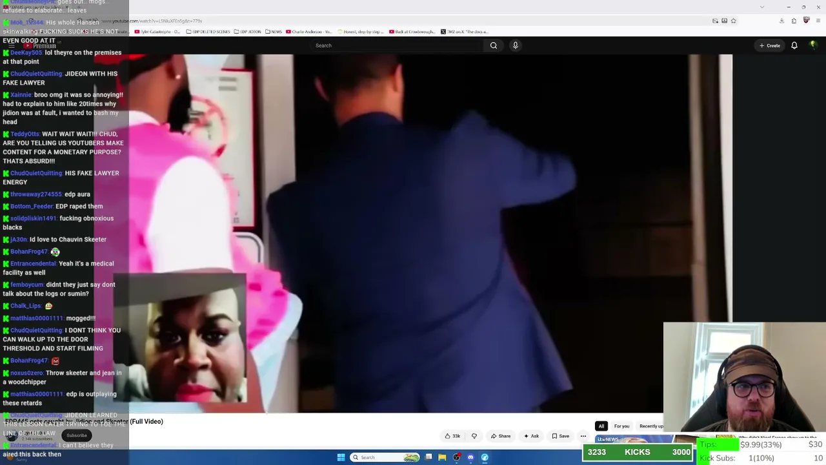Screen dimensions: 826x465
Task: Select the Recently uploaded filter chip
Action: [x=651, y=426]
